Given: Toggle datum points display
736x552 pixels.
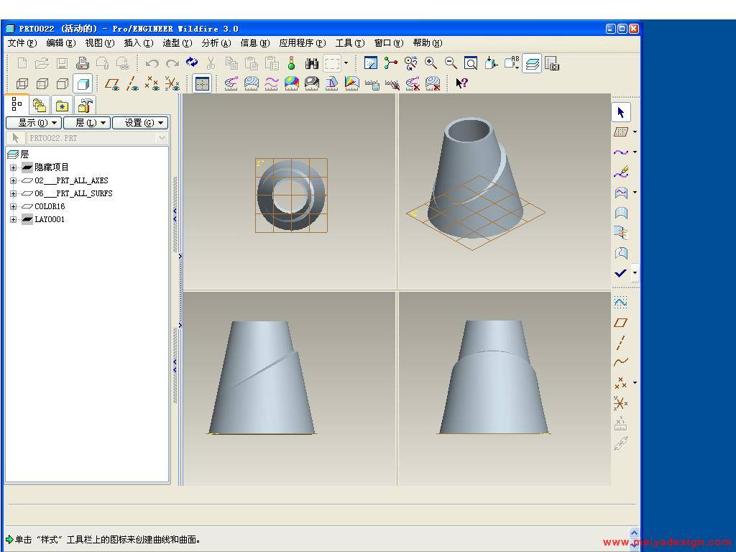Looking at the screenshot, I should (x=152, y=84).
